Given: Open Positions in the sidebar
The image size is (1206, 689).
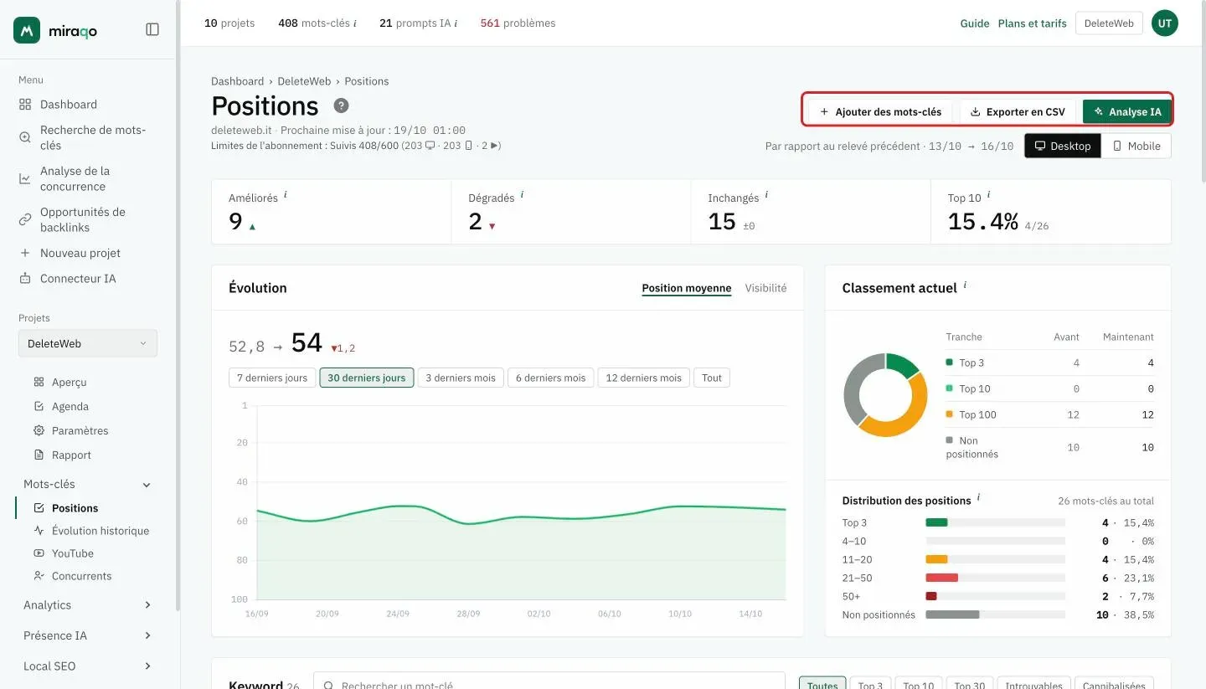Looking at the screenshot, I should pos(75,508).
